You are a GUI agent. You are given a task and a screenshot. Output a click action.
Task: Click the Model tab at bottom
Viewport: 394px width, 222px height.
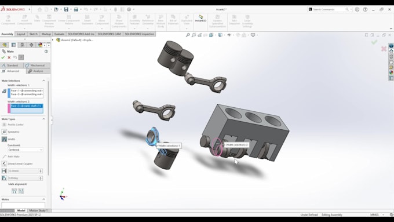click(21, 210)
